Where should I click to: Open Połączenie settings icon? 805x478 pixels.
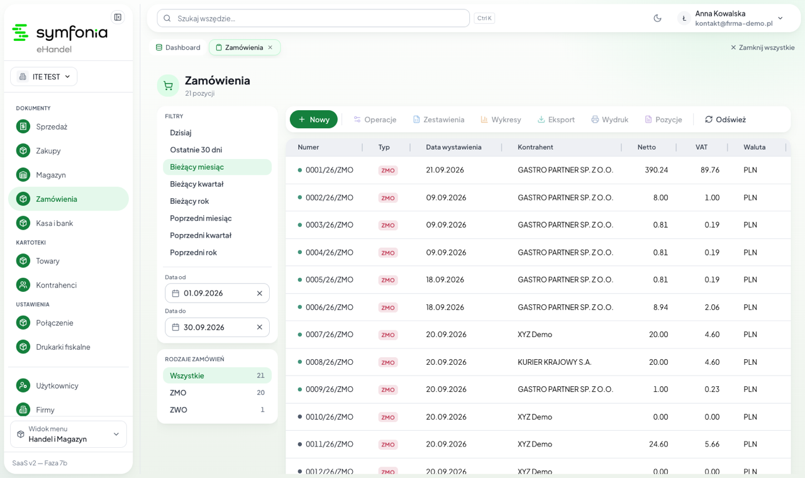pos(23,323)
